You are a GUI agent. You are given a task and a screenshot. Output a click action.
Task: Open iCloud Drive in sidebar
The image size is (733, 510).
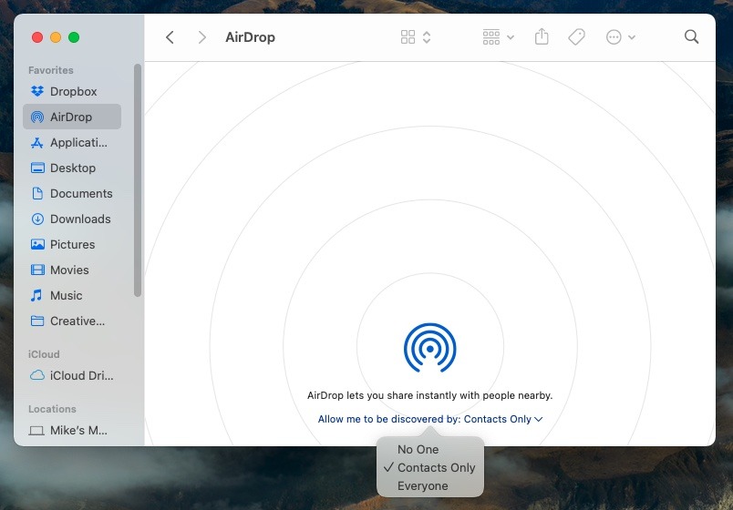[x=80, y=375]
